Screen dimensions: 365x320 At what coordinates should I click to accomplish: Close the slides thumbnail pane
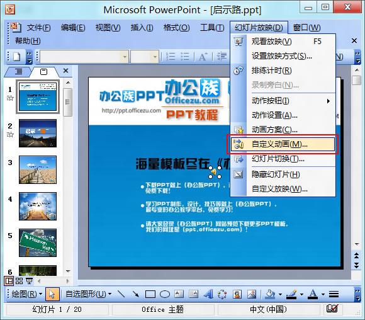pyautogui.click(x=66, y=71)
